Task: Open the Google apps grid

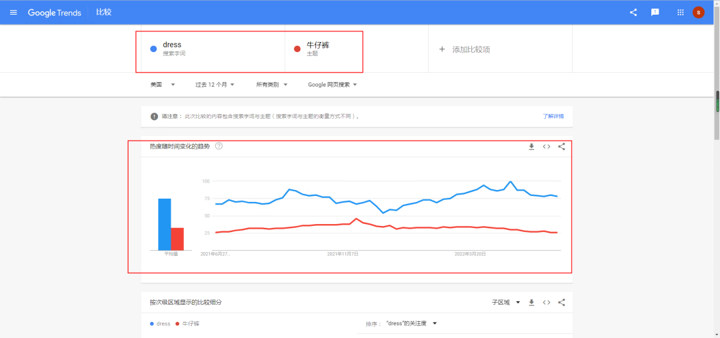Action: coord(681,12)
